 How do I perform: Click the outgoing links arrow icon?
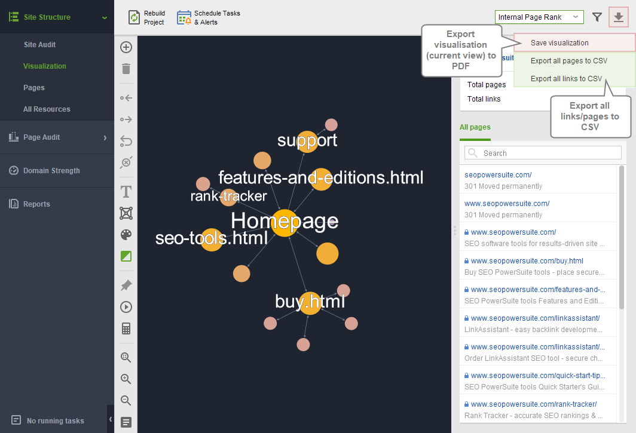[126, 119]
